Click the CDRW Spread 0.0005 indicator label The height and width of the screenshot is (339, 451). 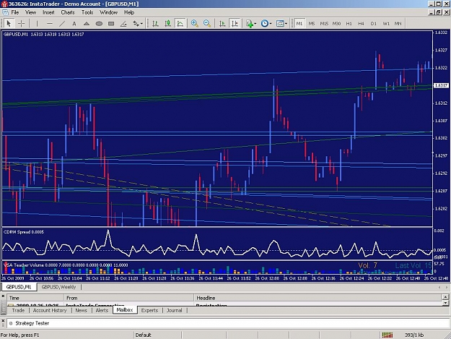[24, 232]
